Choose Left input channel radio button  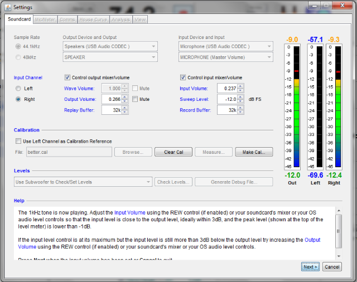(18, 89)
